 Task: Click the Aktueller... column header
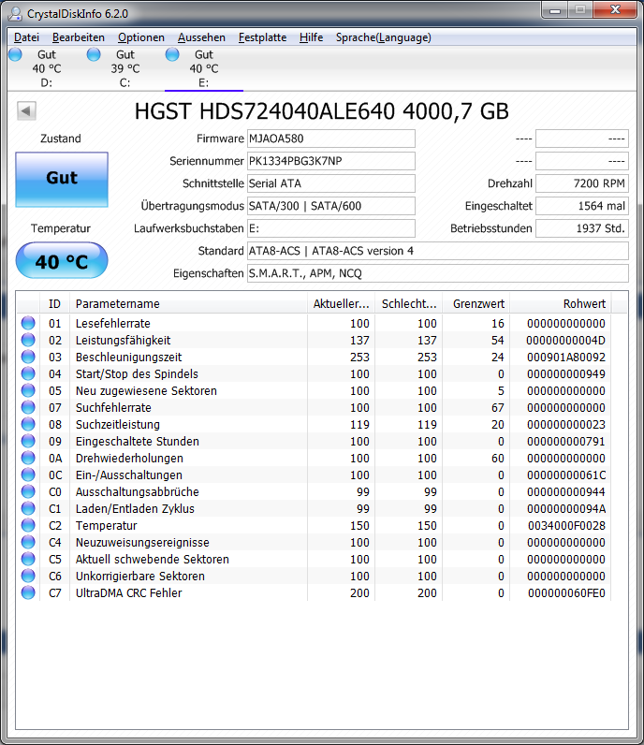(x=341, y=304)
